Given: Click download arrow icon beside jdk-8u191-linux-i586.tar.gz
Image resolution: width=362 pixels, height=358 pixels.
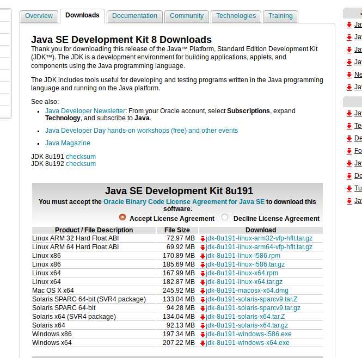Looking at the screenshot, I should click(x=203, y=265).
